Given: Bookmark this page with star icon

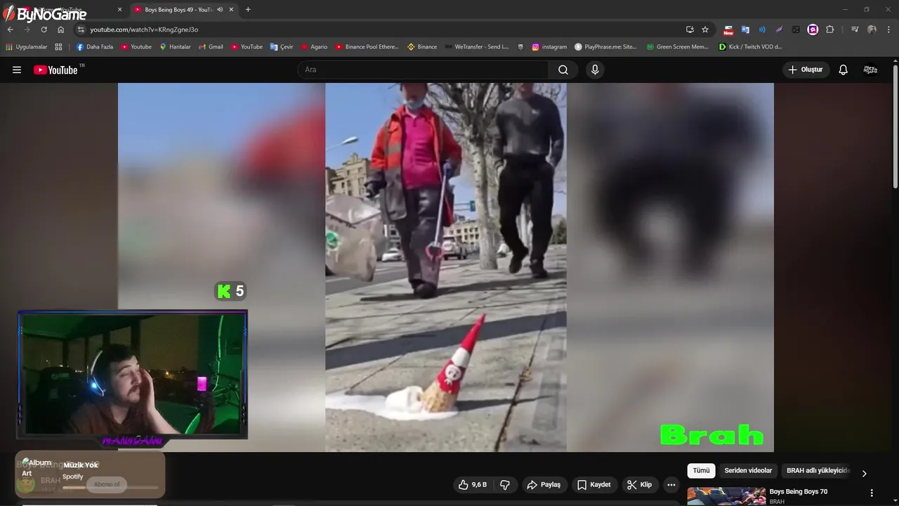Looking at the screenshot, I should click(x=705, y=30).
